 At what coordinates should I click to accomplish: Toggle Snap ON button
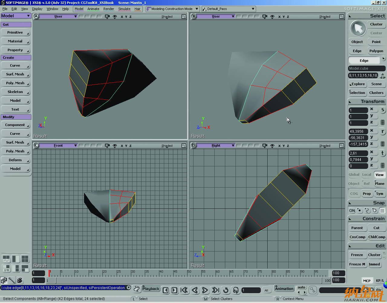[352, 211]
